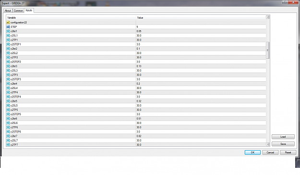Click the scroll up arrow of the inputs list
This screenshot has height=175, width=300.
(268, 17)
